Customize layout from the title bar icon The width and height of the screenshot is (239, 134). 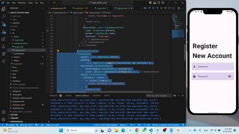tap(163, 3)
